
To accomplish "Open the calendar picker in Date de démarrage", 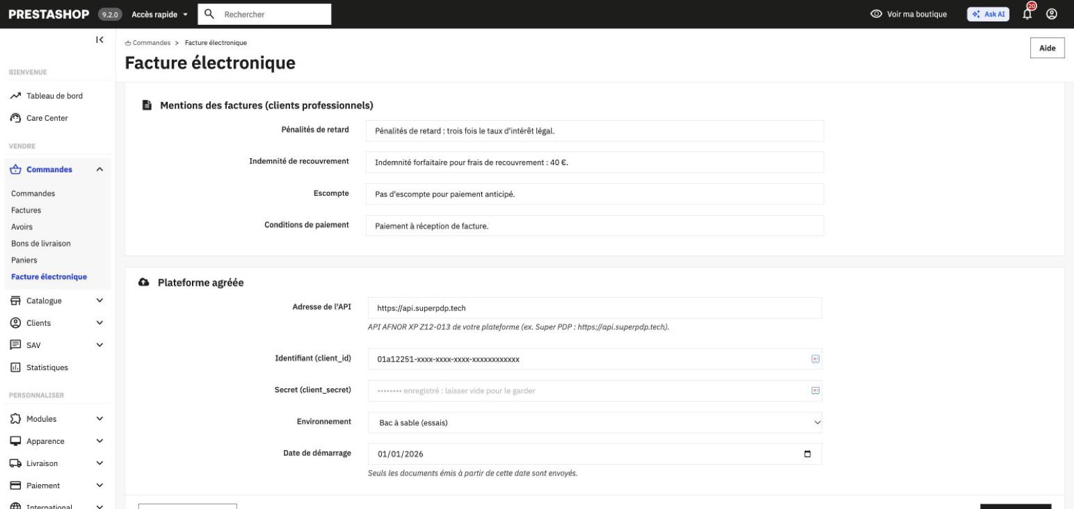I will point(808,454).
